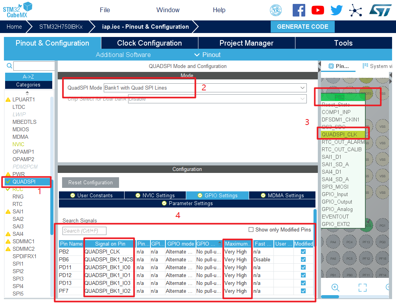This screenshot has height=303, width=396.
Task: Open the Twitter bird icon
Action: coord(336,10)
